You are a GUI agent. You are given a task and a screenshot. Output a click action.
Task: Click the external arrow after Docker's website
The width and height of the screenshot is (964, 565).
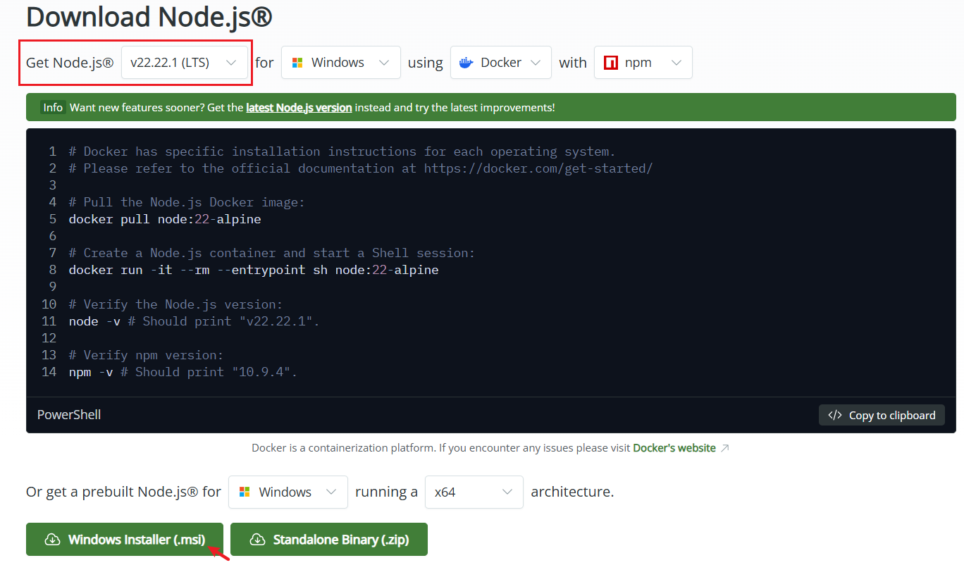[x=725, y=448]
